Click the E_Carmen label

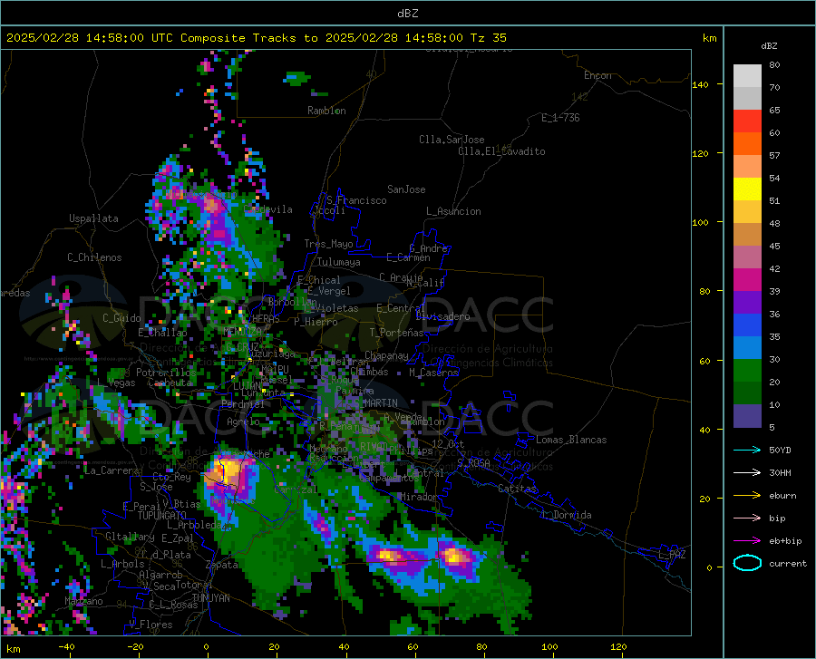click(x=408, y=257)
